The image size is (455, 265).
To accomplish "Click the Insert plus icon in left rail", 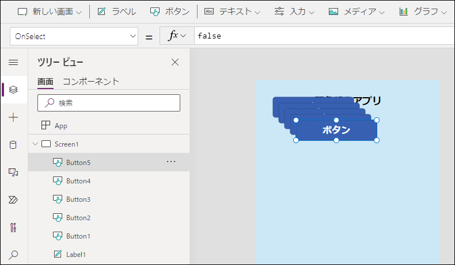I will pyautogui.click(x=13, y=117).
